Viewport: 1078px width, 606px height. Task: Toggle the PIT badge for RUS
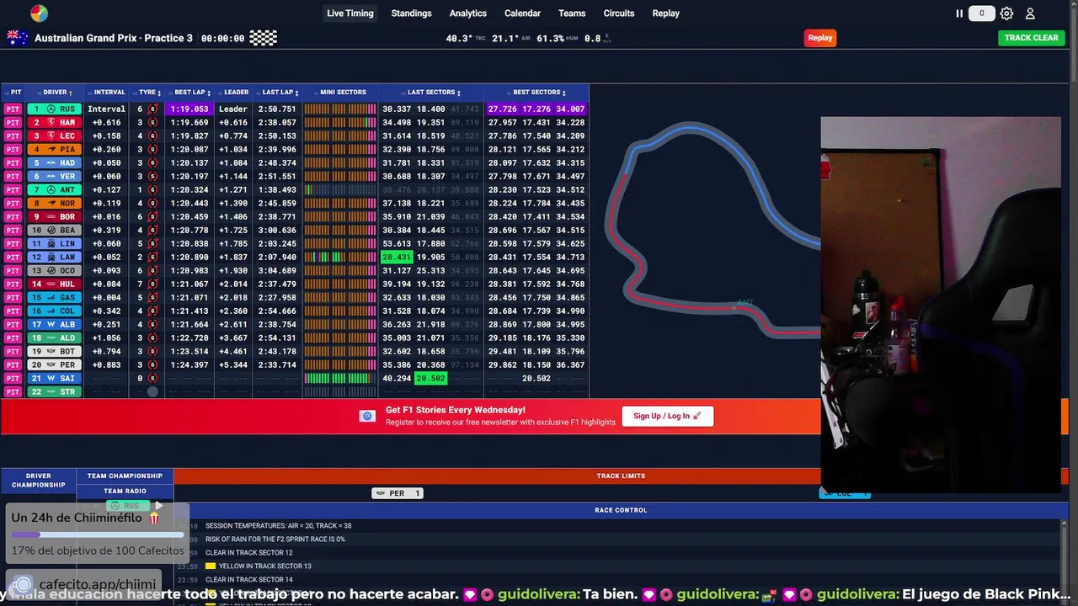pos(13,109)
